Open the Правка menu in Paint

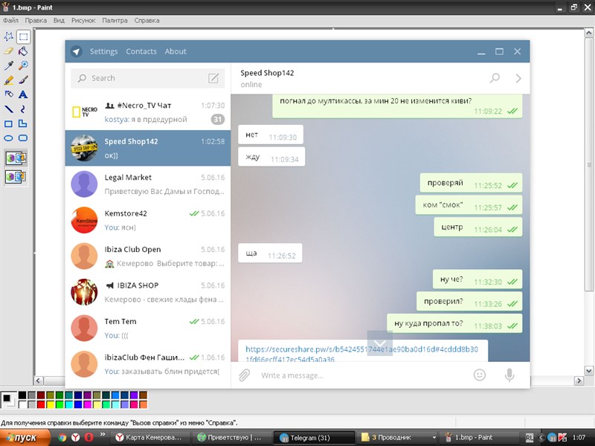click(x=36, y=21)
